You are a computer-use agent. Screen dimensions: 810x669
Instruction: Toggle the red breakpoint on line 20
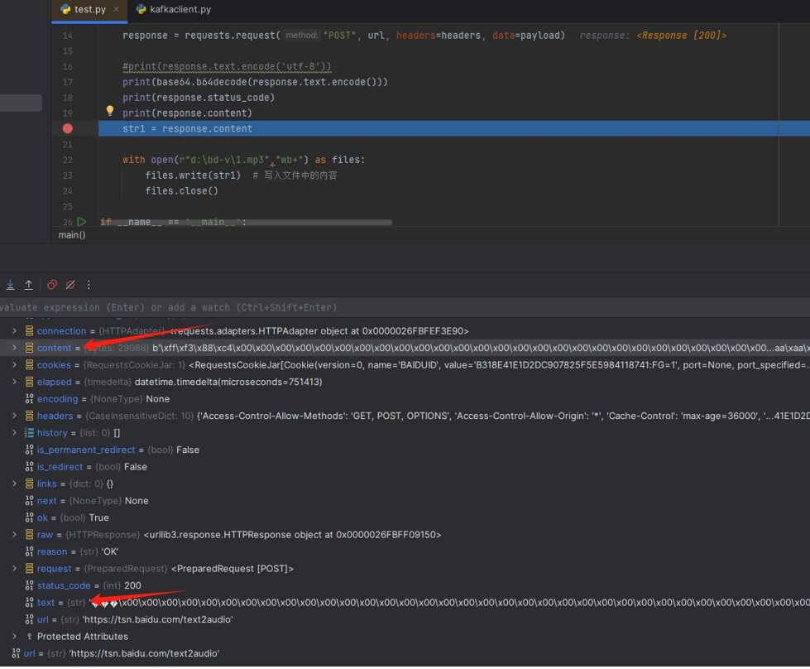(x=67, y=128)
